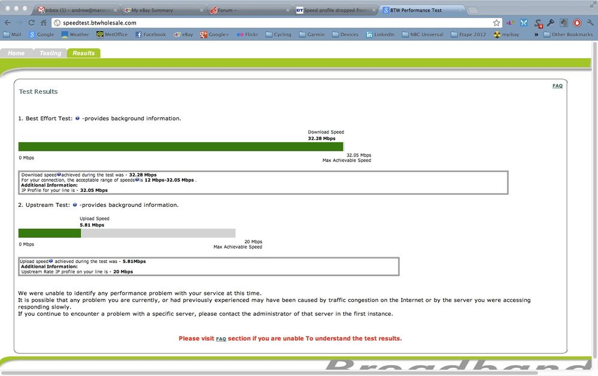Viewport: 598px width, 376px height.
Task: Open the Home page tab
Action: [16, 53]
